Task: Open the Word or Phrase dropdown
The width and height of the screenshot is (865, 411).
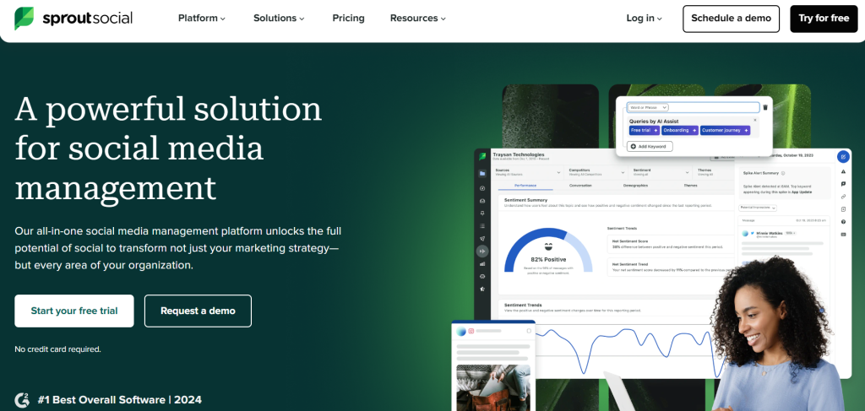Action: tap(649, 107)
